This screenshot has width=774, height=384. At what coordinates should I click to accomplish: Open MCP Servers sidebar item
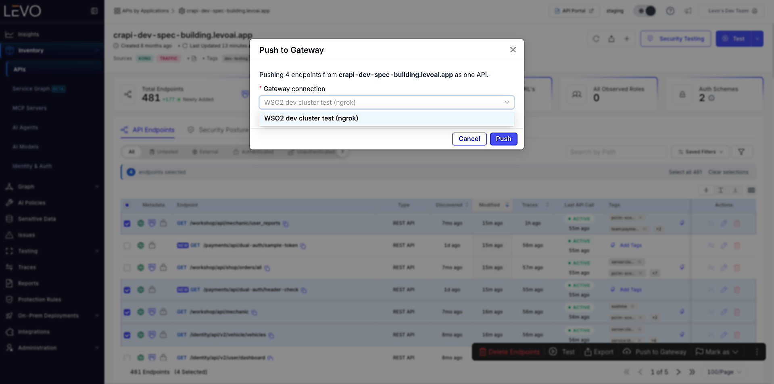tap(29, 108)
